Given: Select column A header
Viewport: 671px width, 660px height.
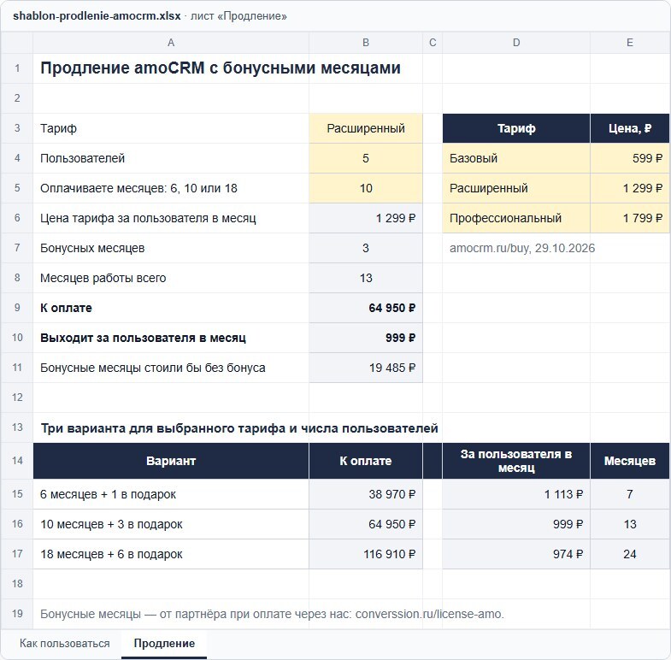Looking at the screenshot, I should (171, 43).
